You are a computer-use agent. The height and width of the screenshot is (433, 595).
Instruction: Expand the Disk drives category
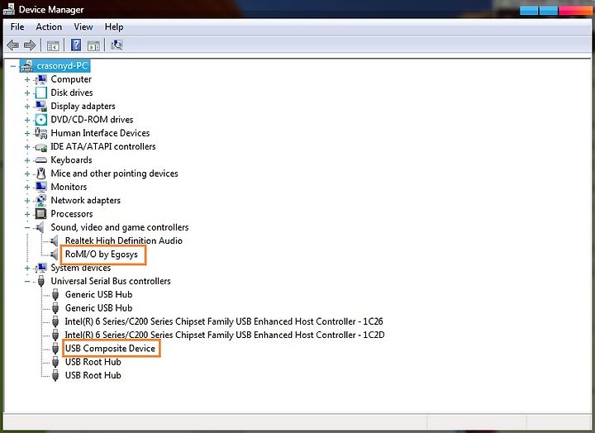(x=27, y=93)
